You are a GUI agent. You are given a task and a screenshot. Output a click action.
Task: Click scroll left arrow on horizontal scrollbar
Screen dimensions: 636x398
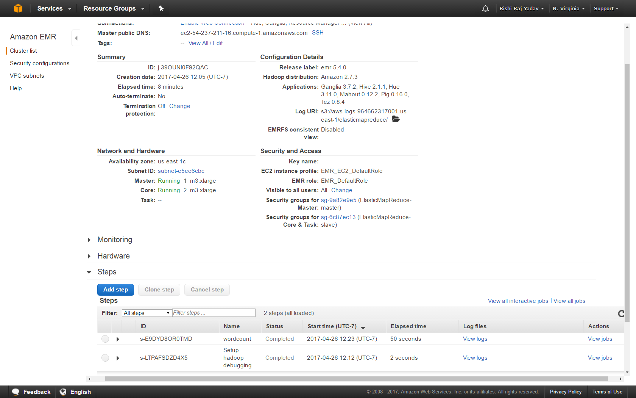coord(89,379)
